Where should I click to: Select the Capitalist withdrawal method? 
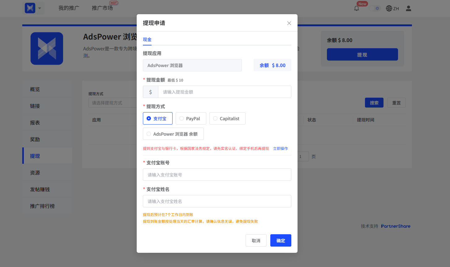coord(227,118)
